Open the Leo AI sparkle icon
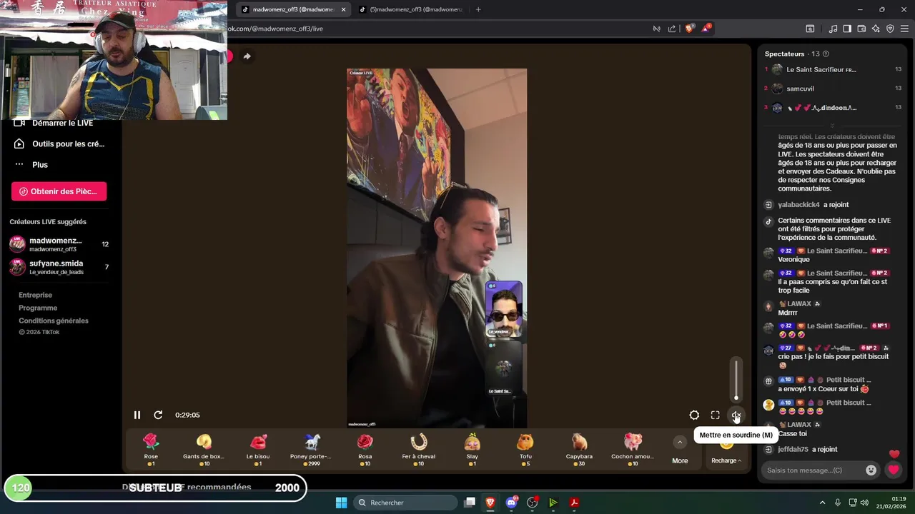915x514 pixels. (x=876, y=29)
